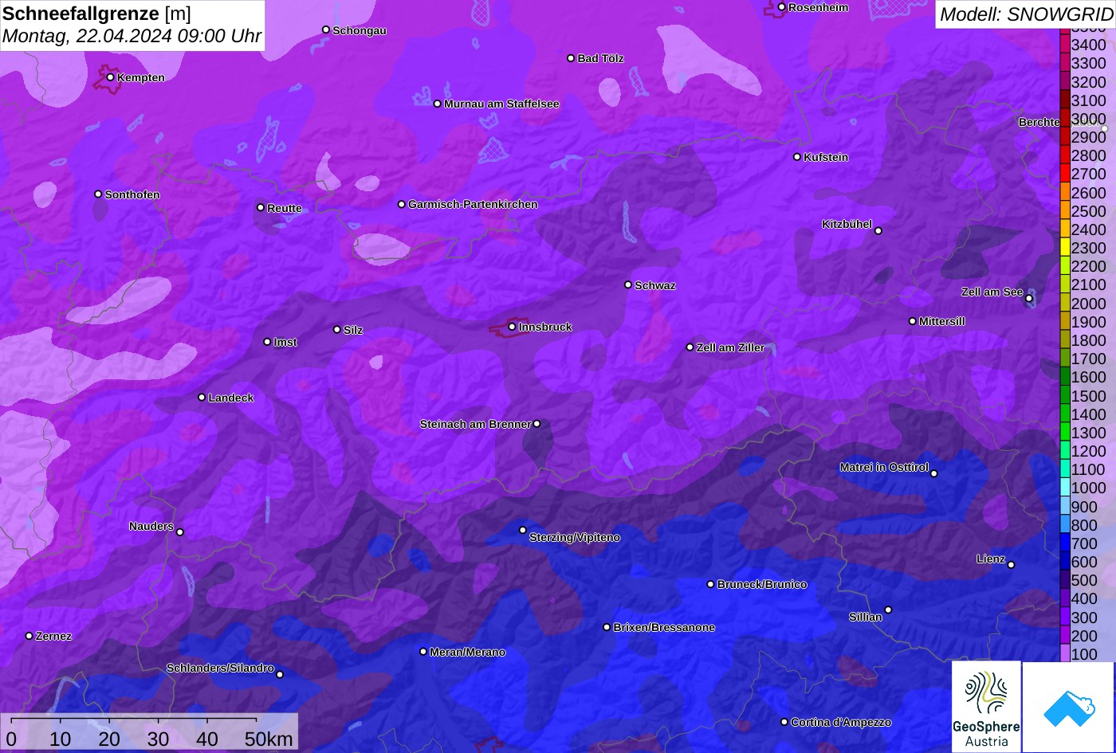Select the Sillian location dot
Screen dimensions: 1116x753
[888, 610]
